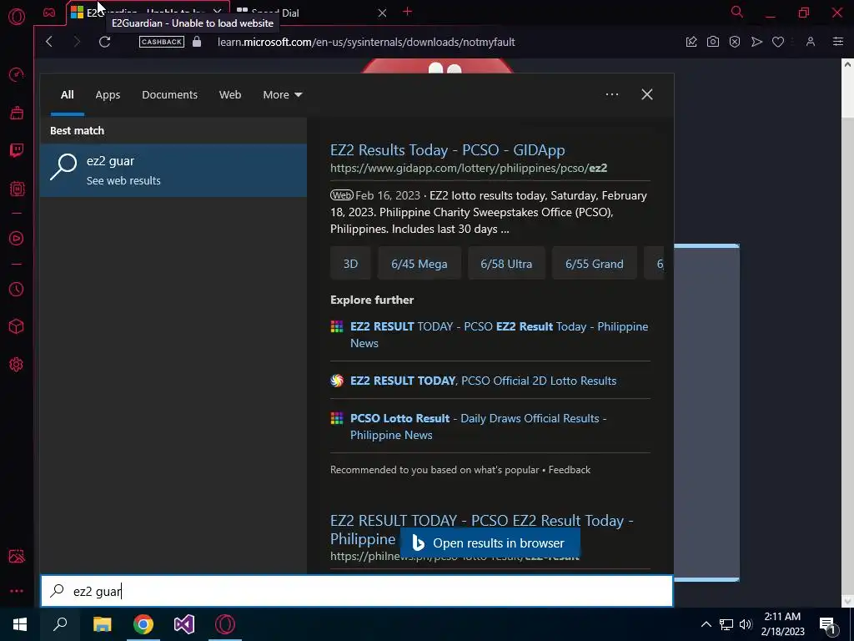Select the Documents search filter tab
The height and width of the screenshot is (641, 854).
point(169,95)
